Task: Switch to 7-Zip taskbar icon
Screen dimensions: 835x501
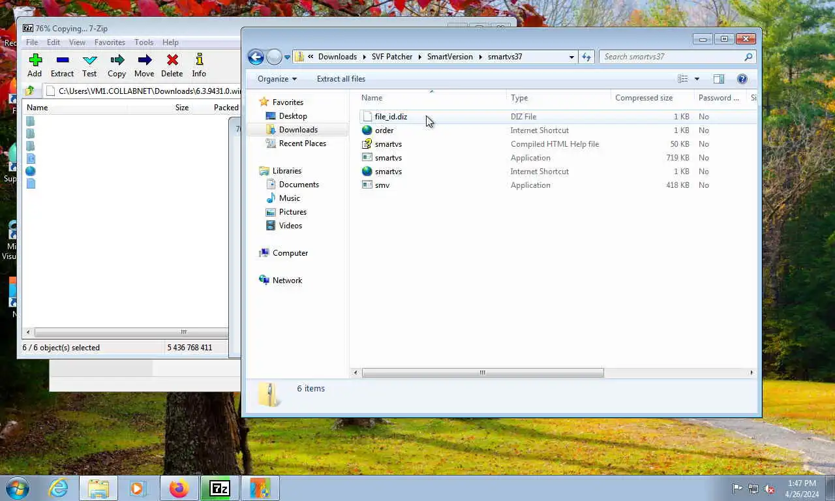Action: click(220, 488)
